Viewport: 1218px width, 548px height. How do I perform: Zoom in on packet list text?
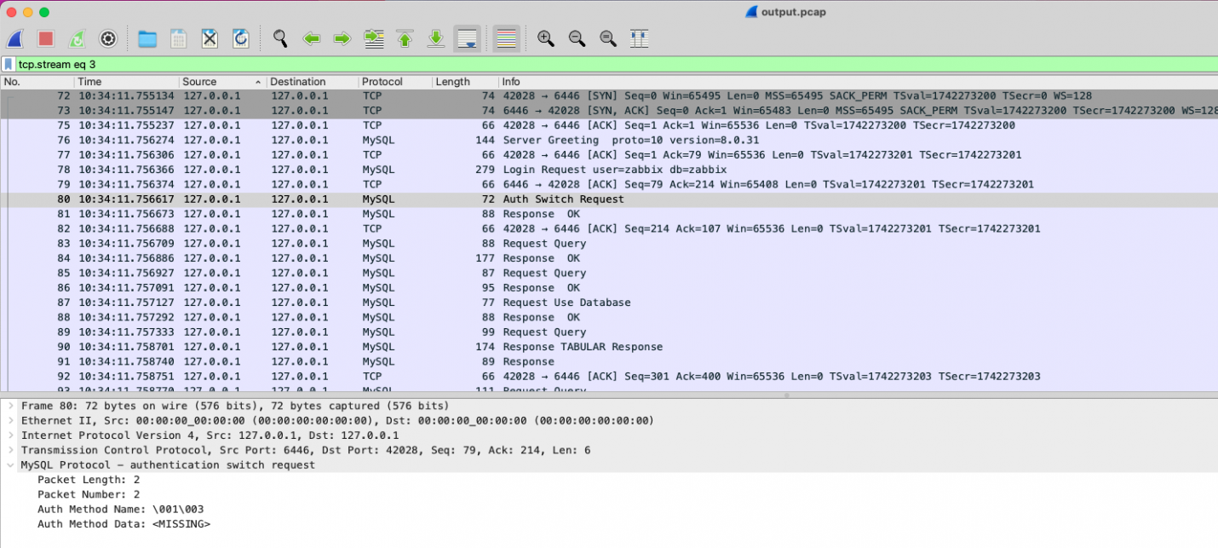coord(545,38)
